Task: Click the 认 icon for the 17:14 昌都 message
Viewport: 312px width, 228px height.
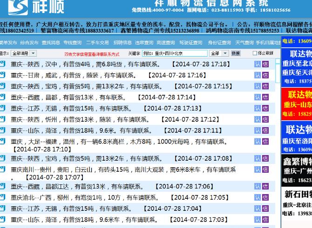Action: point(257,97)
